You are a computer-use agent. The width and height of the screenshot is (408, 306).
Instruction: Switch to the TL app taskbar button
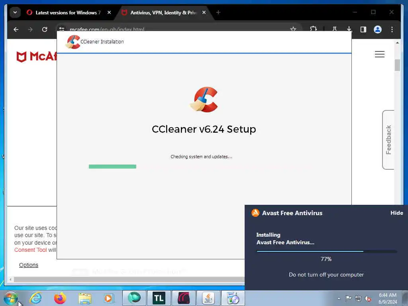point(159,298)
